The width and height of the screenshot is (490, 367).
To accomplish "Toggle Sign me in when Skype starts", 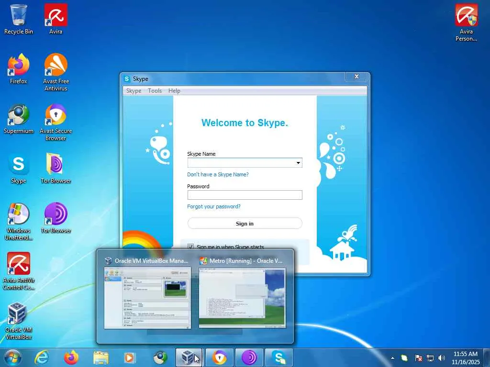I will click(190, 247).
